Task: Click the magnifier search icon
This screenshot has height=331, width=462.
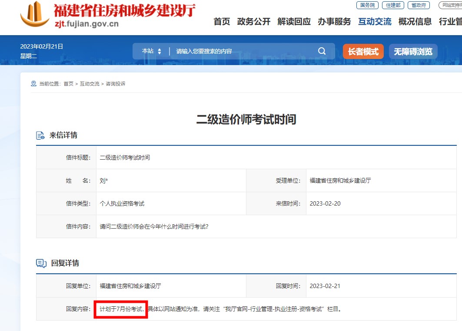Action: [322, 51]
